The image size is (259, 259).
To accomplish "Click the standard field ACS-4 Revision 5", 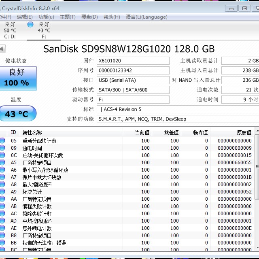I will click(178, 109).
